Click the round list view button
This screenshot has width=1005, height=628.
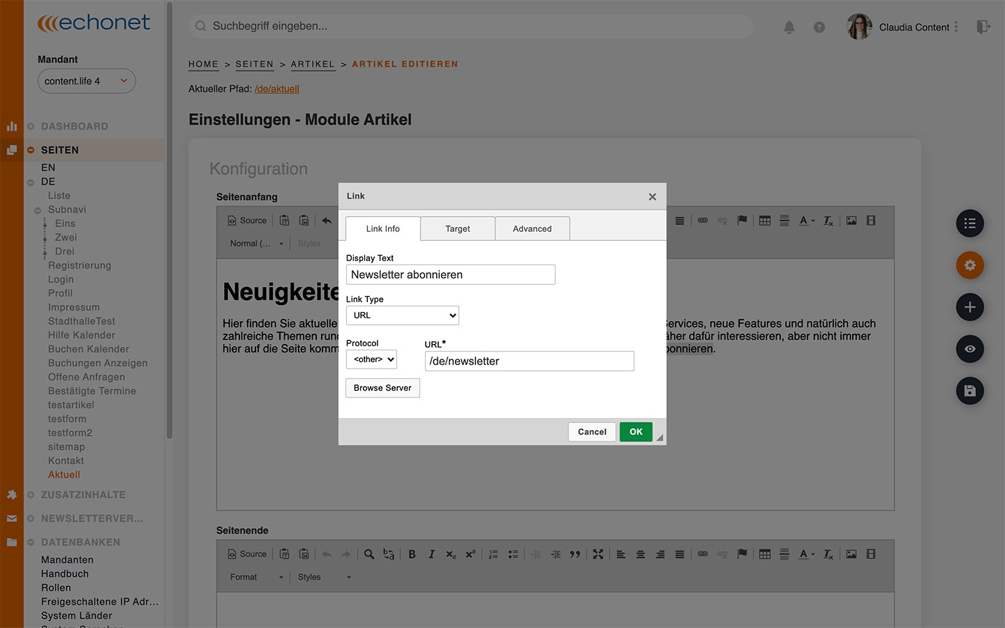(969, 223)
